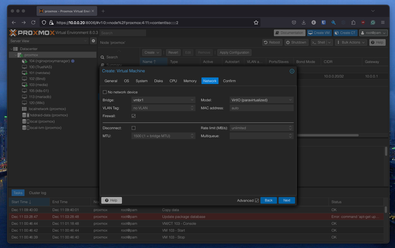The width and height of the screenshot is (395, 248).
Task: Click the Pocket icon in toolbar
Action: click(294, 22)
